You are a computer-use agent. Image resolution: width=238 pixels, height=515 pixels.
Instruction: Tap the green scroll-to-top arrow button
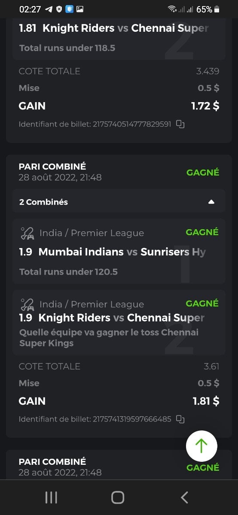(x=201, y=446)
